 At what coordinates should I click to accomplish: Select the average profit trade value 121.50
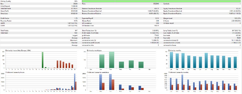click(157, 38)
